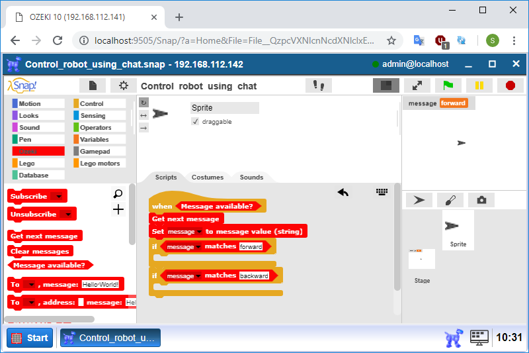Select the Sprite thumbnail in corral

pos(458,230)
